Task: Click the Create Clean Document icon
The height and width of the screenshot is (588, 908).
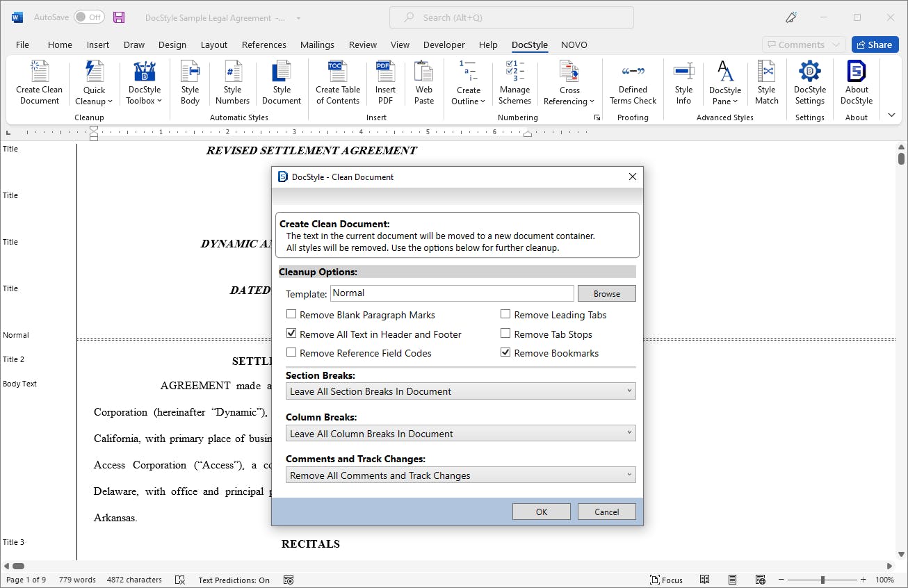Action: [x=40, y=72]
